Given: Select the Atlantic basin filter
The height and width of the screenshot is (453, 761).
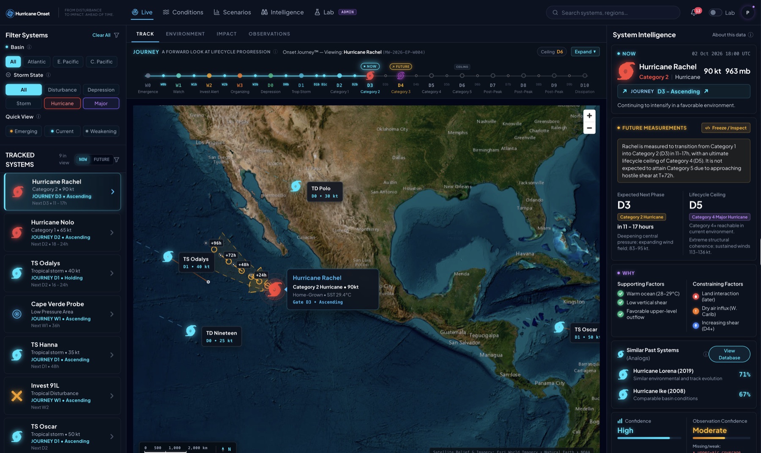Looking at the screenshot, I should [x=37, y=62].
